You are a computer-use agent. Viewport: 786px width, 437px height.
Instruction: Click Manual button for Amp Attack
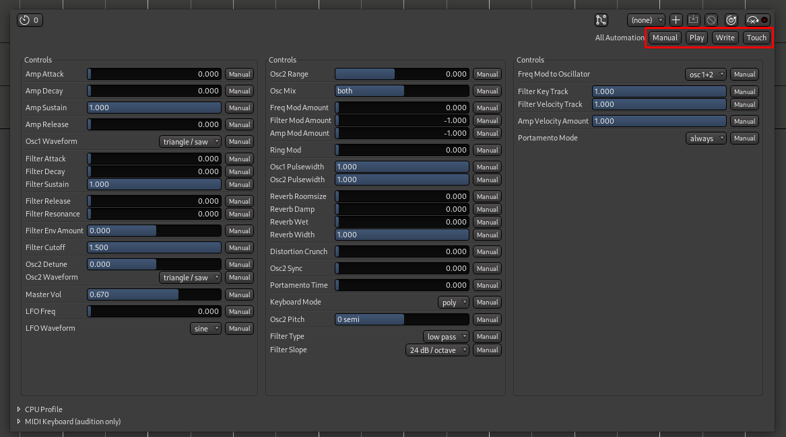coord(239,75)
